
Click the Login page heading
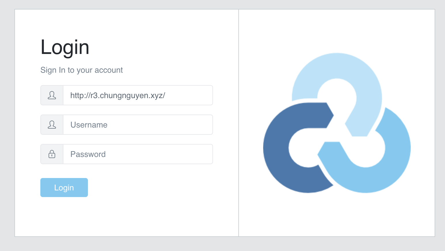(x=65, y=47)
